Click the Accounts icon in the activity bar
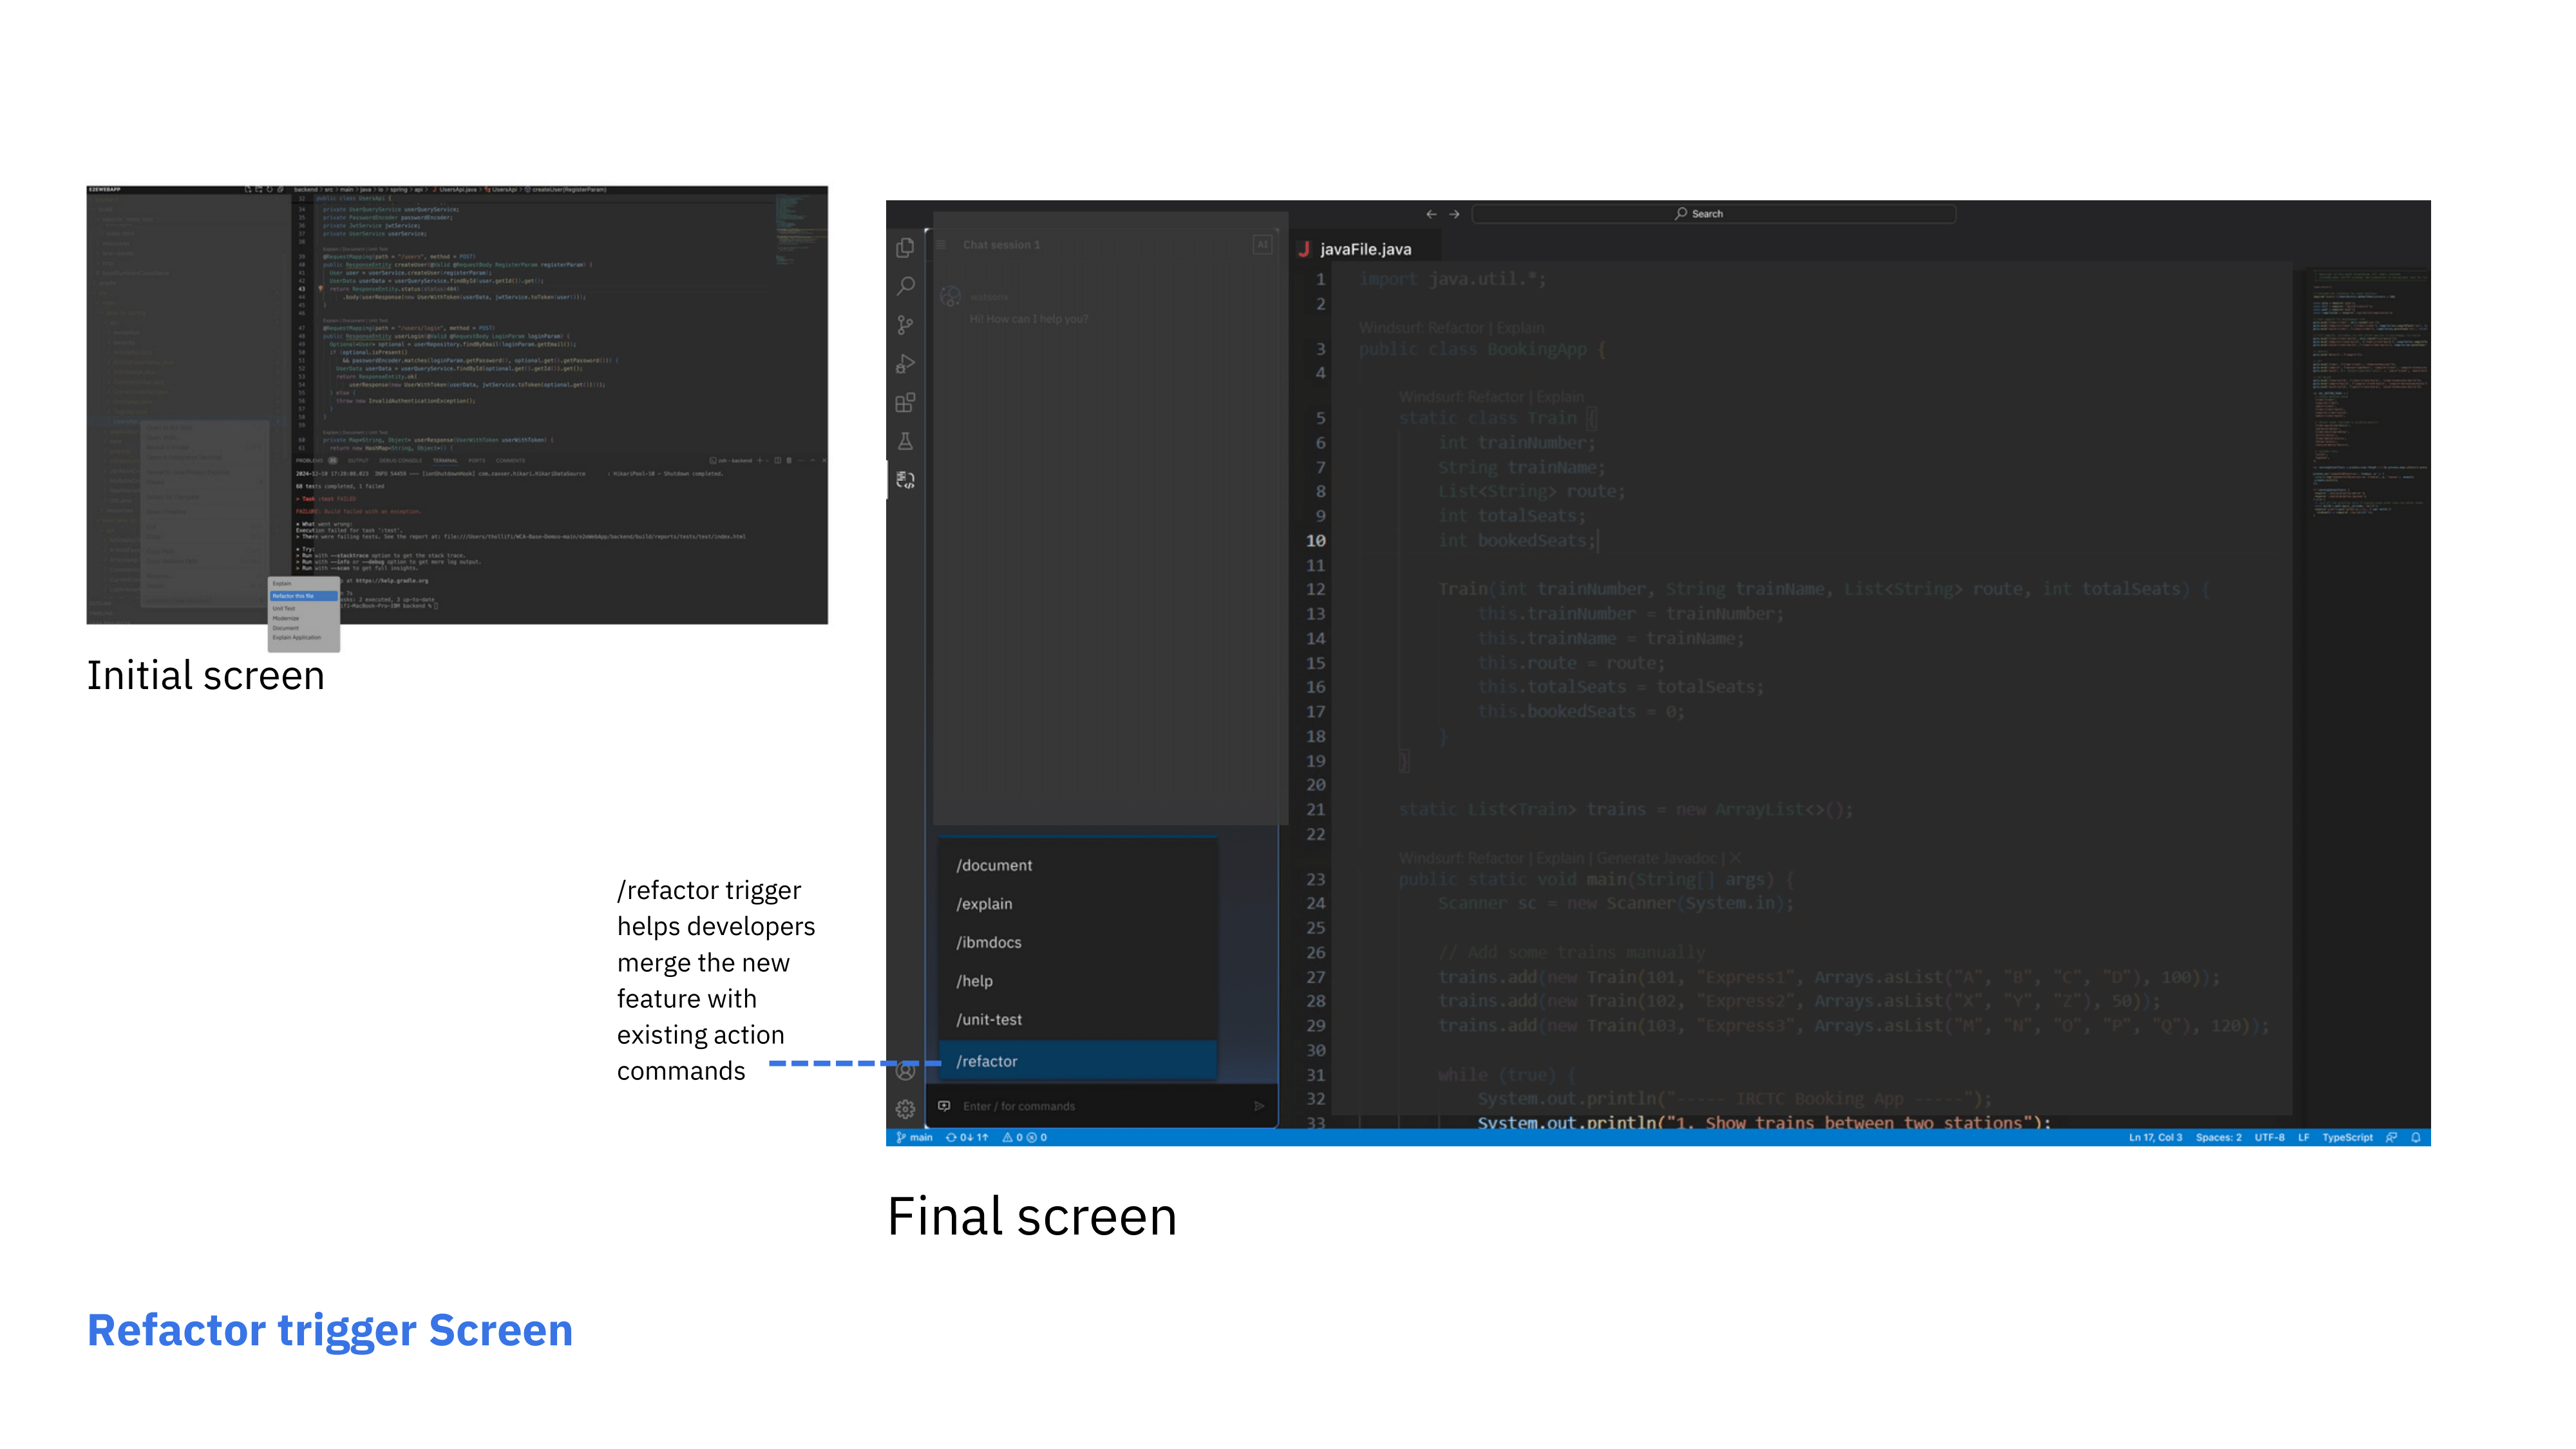This screenshot has width=2576, height=1449. tap(905, 1071)
